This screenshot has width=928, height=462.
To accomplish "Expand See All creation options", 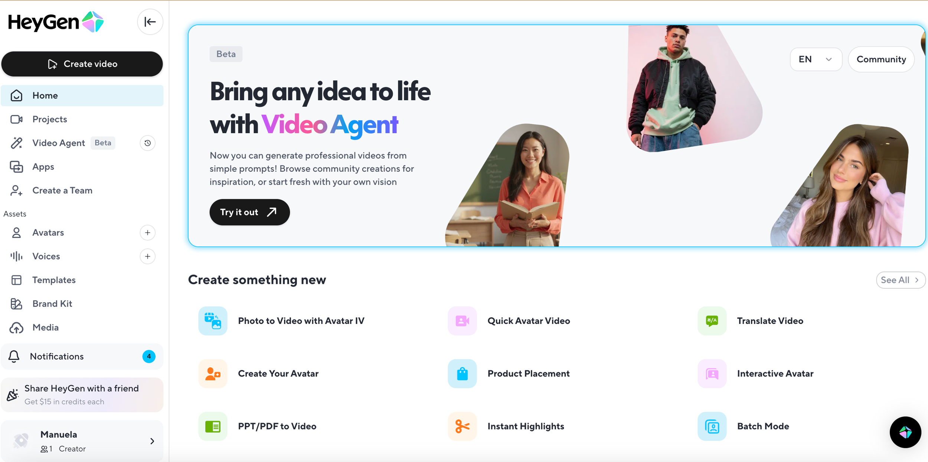I will (900, 280).
